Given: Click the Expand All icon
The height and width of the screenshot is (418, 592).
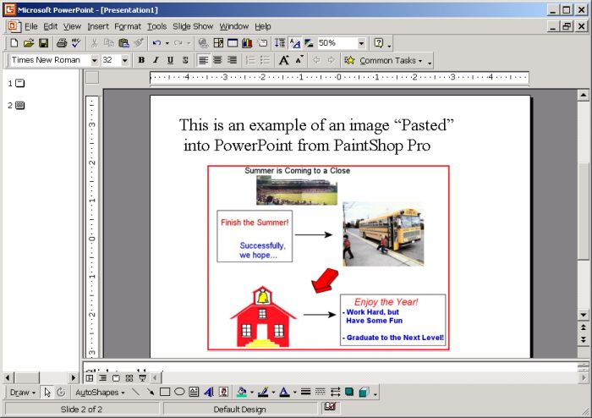Looking at the screenshot, I should pyautogui.click(x=280, y=43).
